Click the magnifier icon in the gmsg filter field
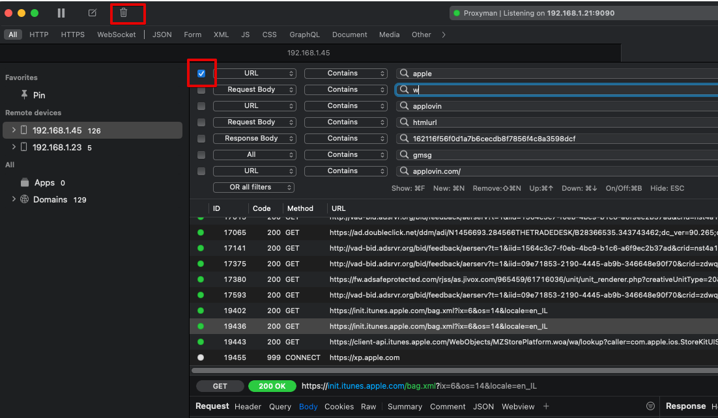 tap(405, 154)
